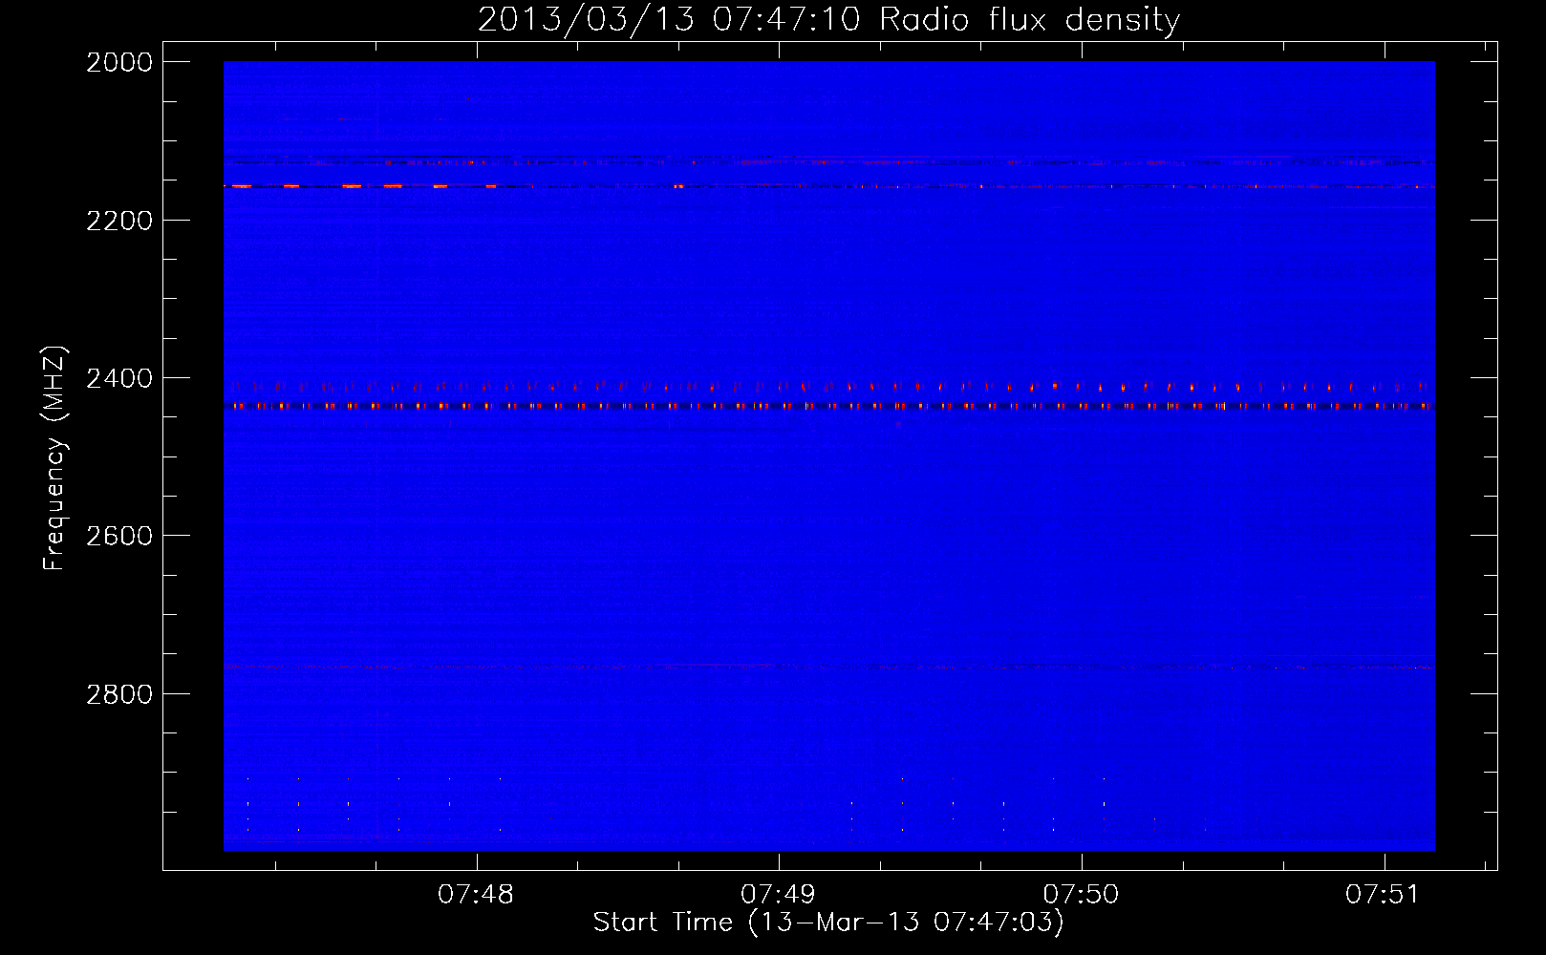1546x955 pixels.
Task: Click the frequency tick label "2600"
Action: coord(119,536)
